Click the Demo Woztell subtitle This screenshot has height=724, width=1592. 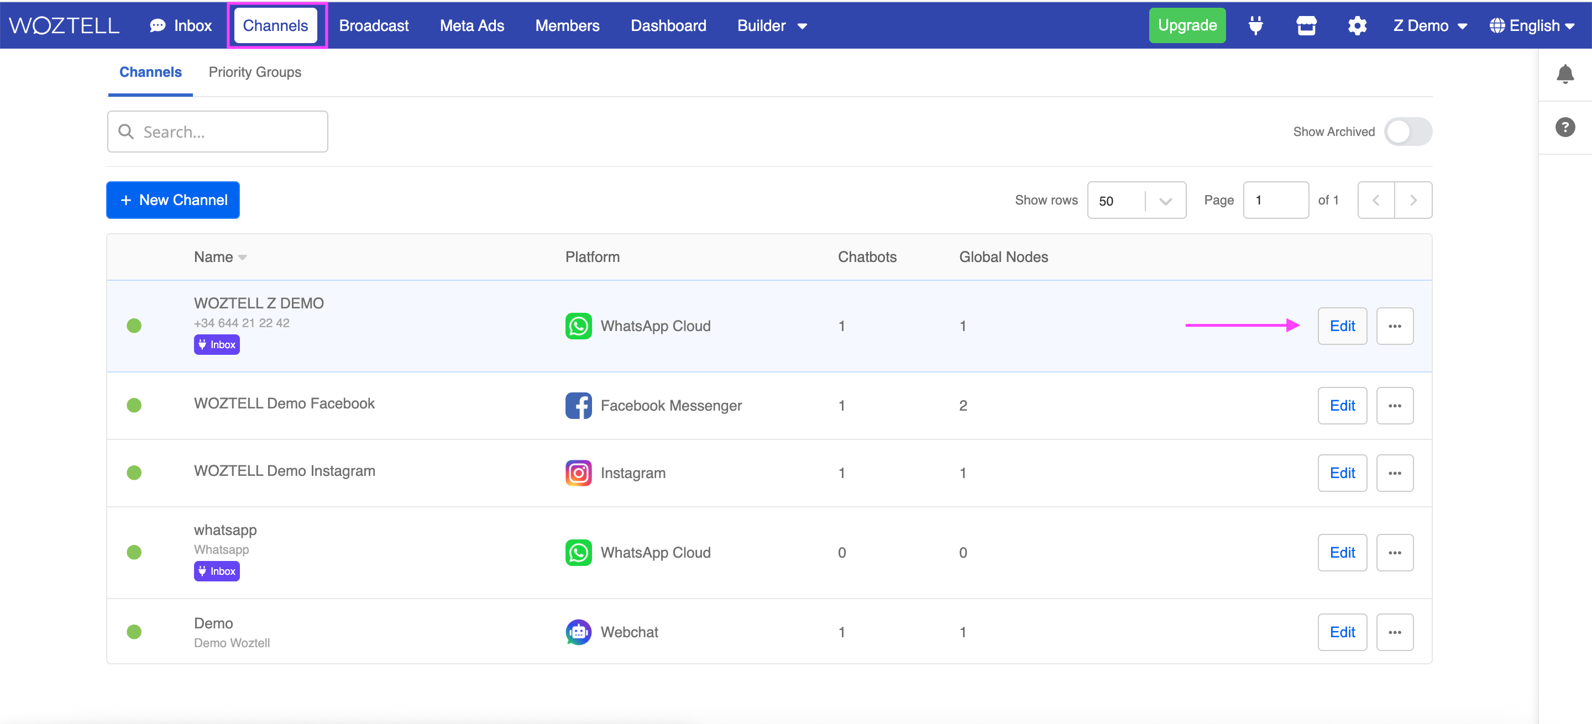(x=232, y=643)
